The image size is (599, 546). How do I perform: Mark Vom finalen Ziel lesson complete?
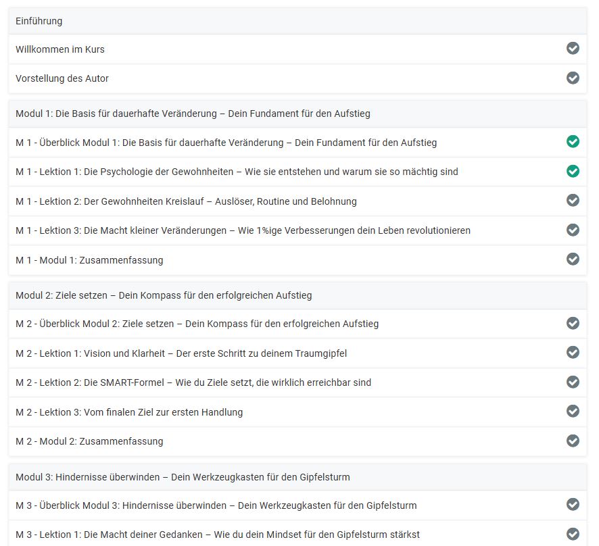(573, 412)
